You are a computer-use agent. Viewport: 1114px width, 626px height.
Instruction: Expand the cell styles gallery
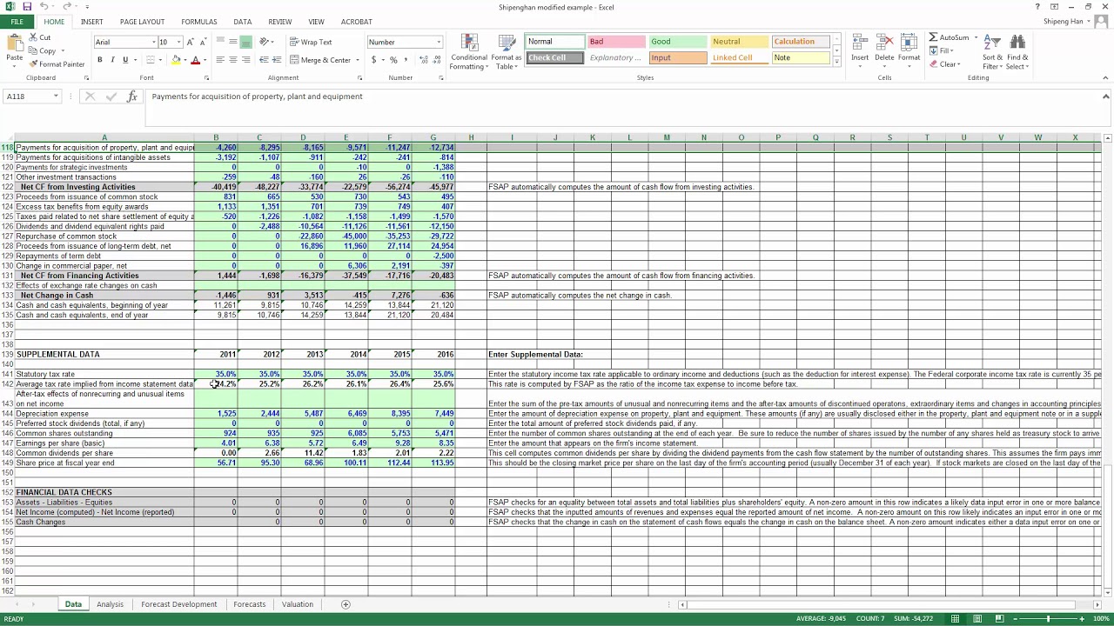coord(837,62)
